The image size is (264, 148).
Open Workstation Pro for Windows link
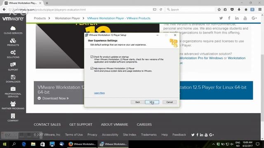point(201,58)
